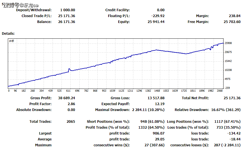Click the x-axis tick labeled 1039
Image resolution: width=246 pixels, height=148 pixels.
pyautogui.click(x=112, y=91)
